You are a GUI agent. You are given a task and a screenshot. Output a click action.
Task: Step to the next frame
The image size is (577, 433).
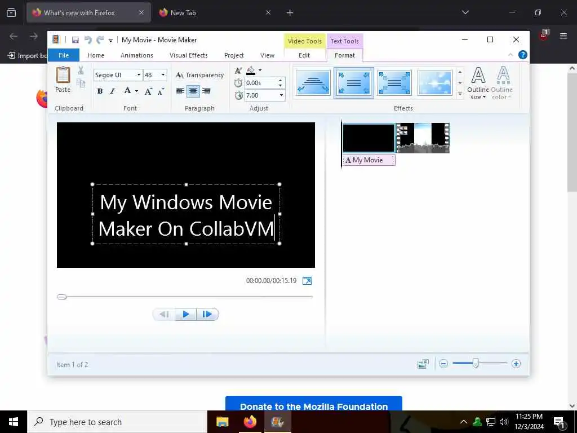coord(207,315)
